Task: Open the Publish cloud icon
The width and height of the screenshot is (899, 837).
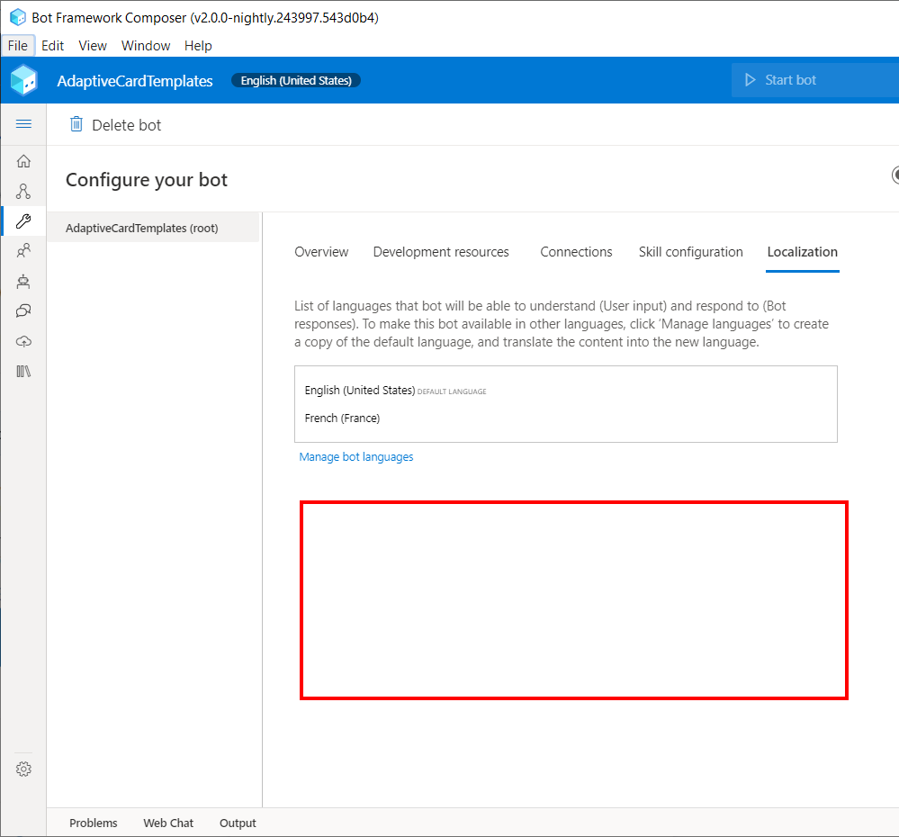Action: (23, 342)
